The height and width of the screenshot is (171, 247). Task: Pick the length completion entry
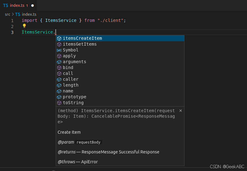tap(71, 85)
